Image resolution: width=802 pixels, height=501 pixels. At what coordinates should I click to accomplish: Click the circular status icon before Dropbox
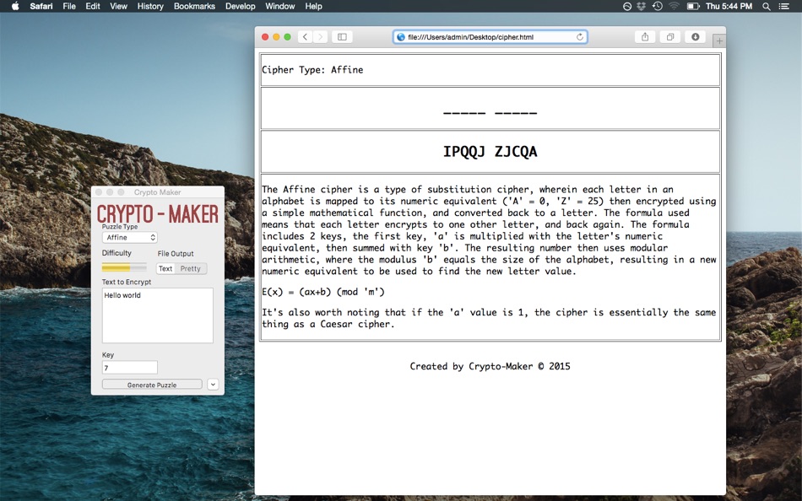[x=627, y=6]
